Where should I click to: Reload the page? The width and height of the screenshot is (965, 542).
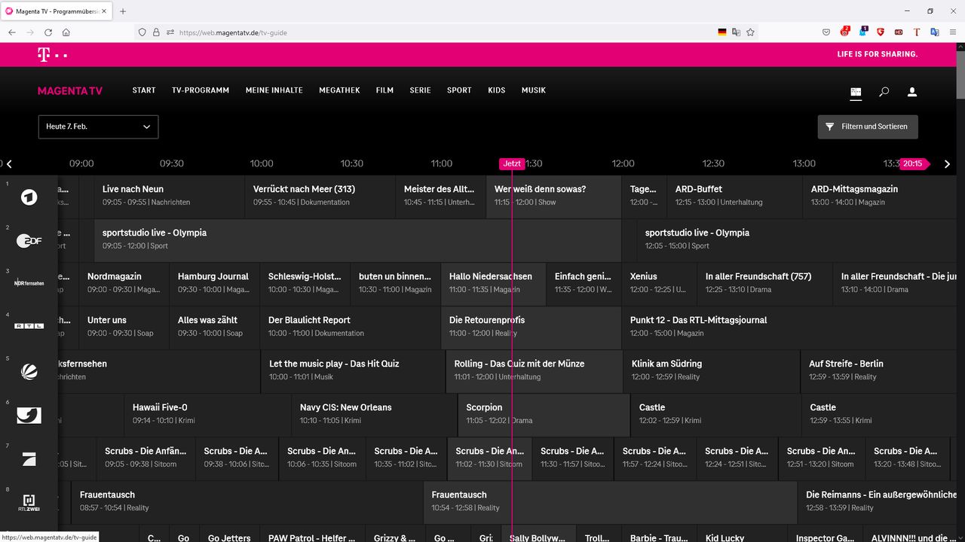coord(48,32)
